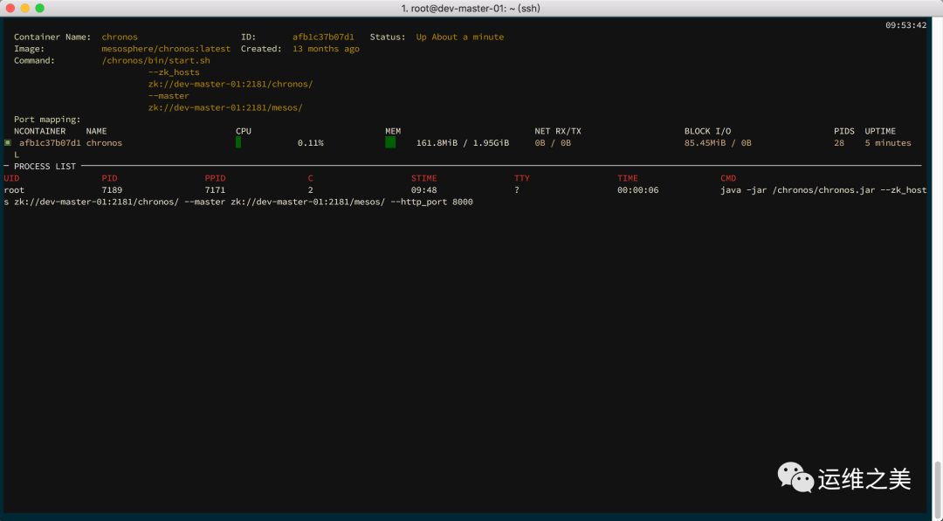The image size is (943, 521).
Task: Click Created value 13 months ago
Action: (x=326, y=49)
